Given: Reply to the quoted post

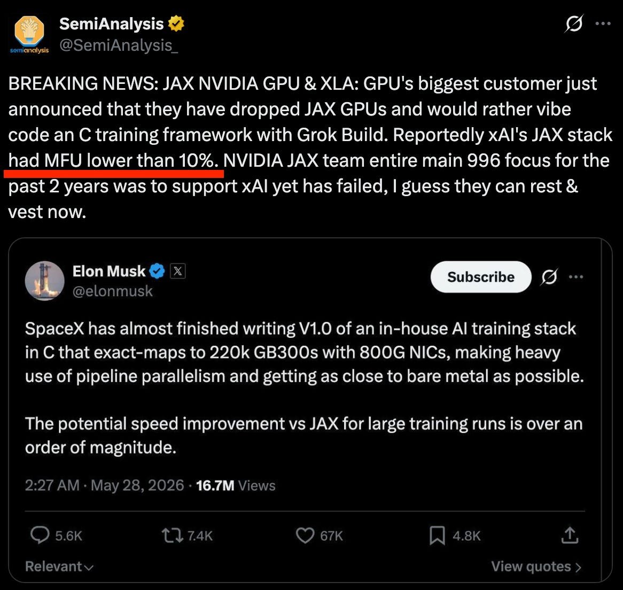Looking at the screenshot, I should coord(56,535).
